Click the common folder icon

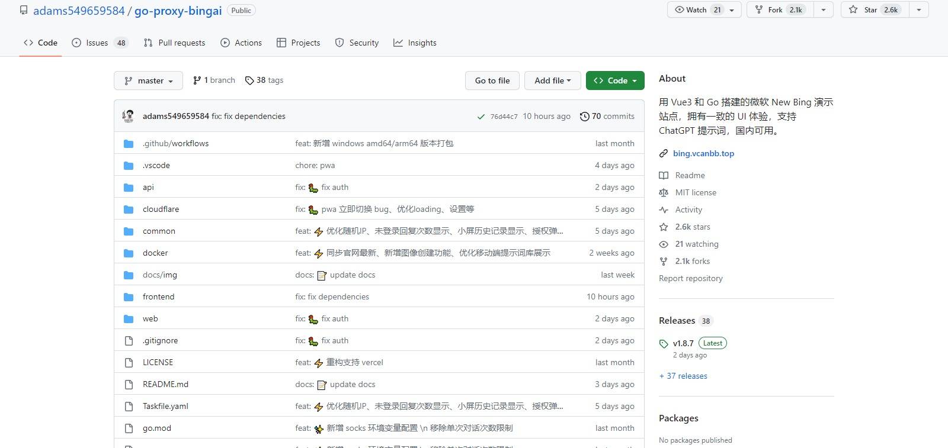[129, 231]
